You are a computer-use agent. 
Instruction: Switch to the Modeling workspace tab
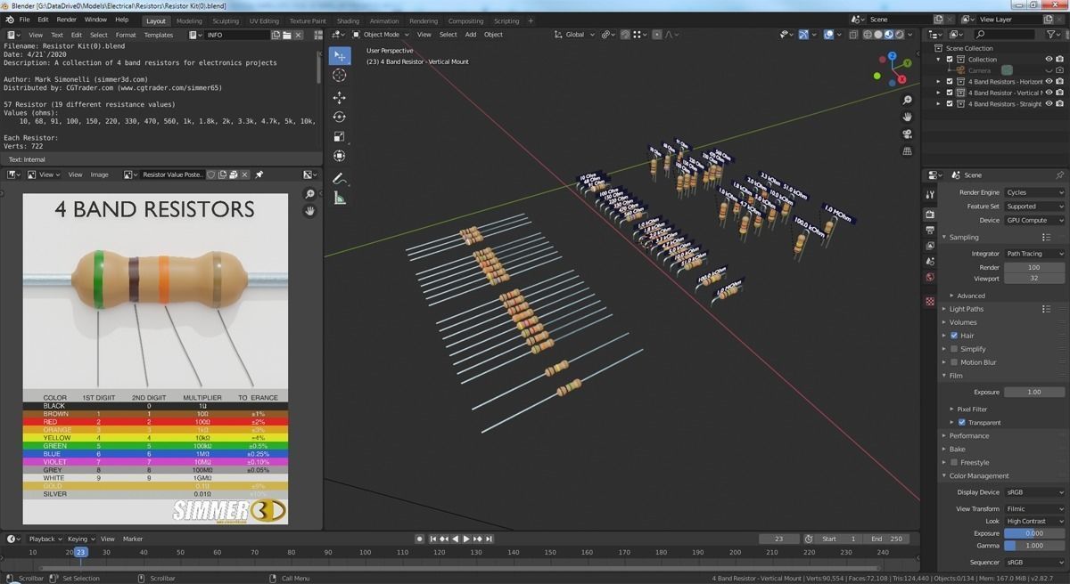[189, 20]
